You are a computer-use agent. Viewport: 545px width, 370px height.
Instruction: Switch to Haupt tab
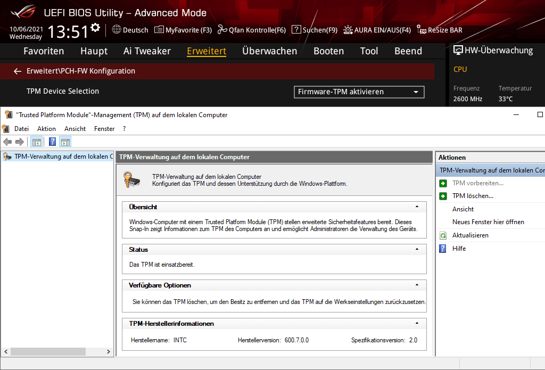click(94, 51)
